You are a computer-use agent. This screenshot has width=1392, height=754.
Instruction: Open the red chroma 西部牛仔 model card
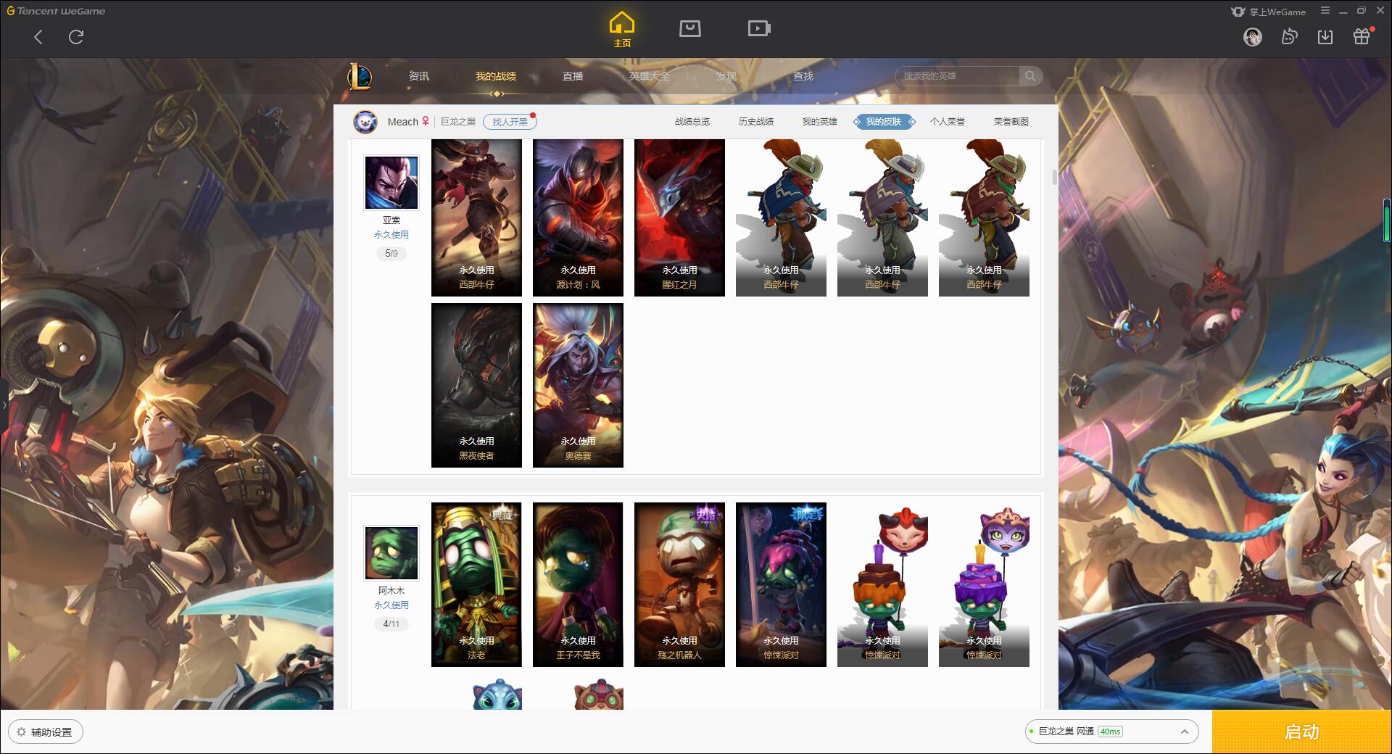coord(984,217)
